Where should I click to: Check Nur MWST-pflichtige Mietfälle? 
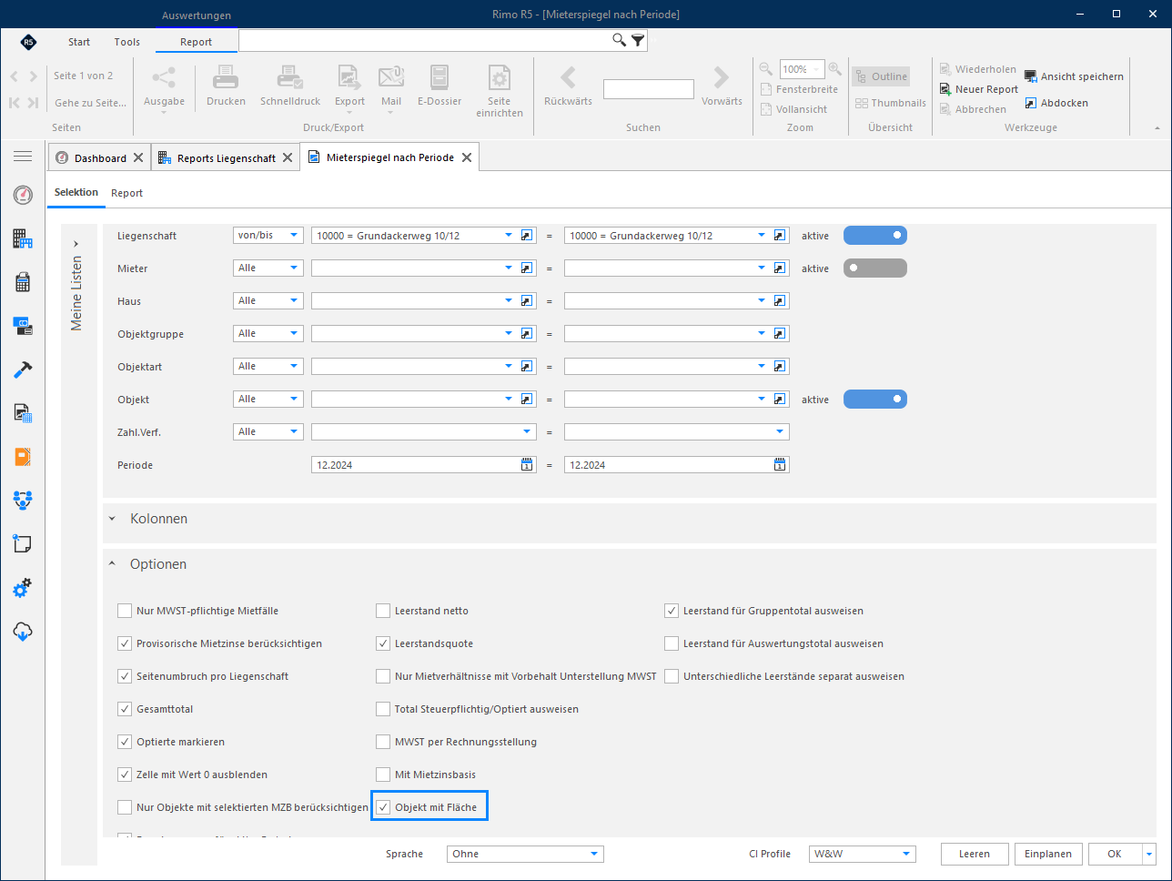pyautogui.click(x=125, y=611)
